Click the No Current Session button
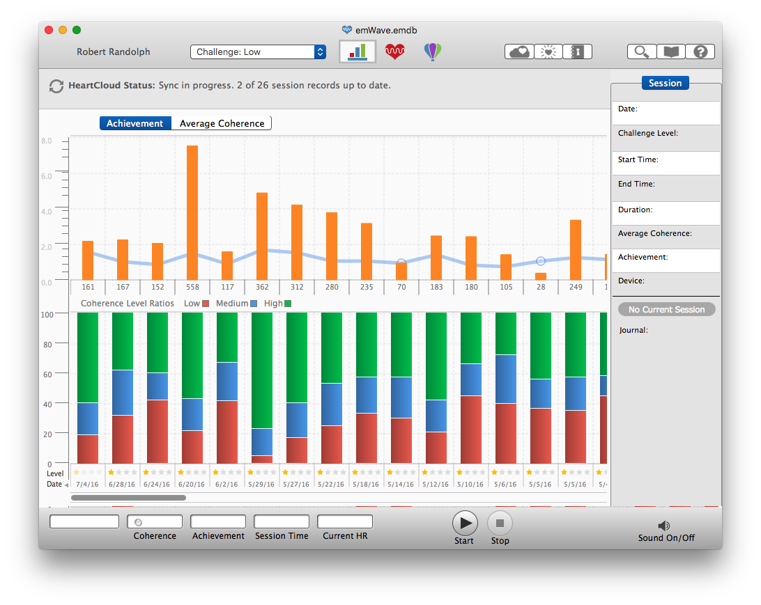The image size is (761, 605). (666, 308)
